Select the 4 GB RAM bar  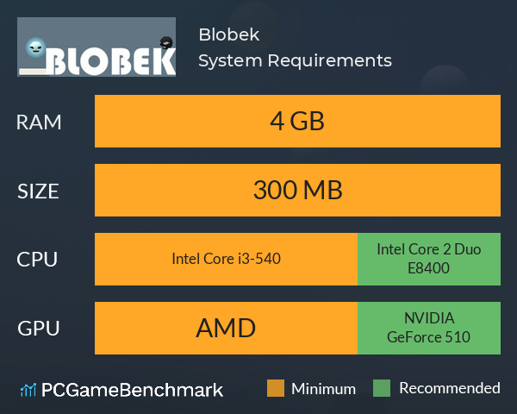tap(297, 121)
